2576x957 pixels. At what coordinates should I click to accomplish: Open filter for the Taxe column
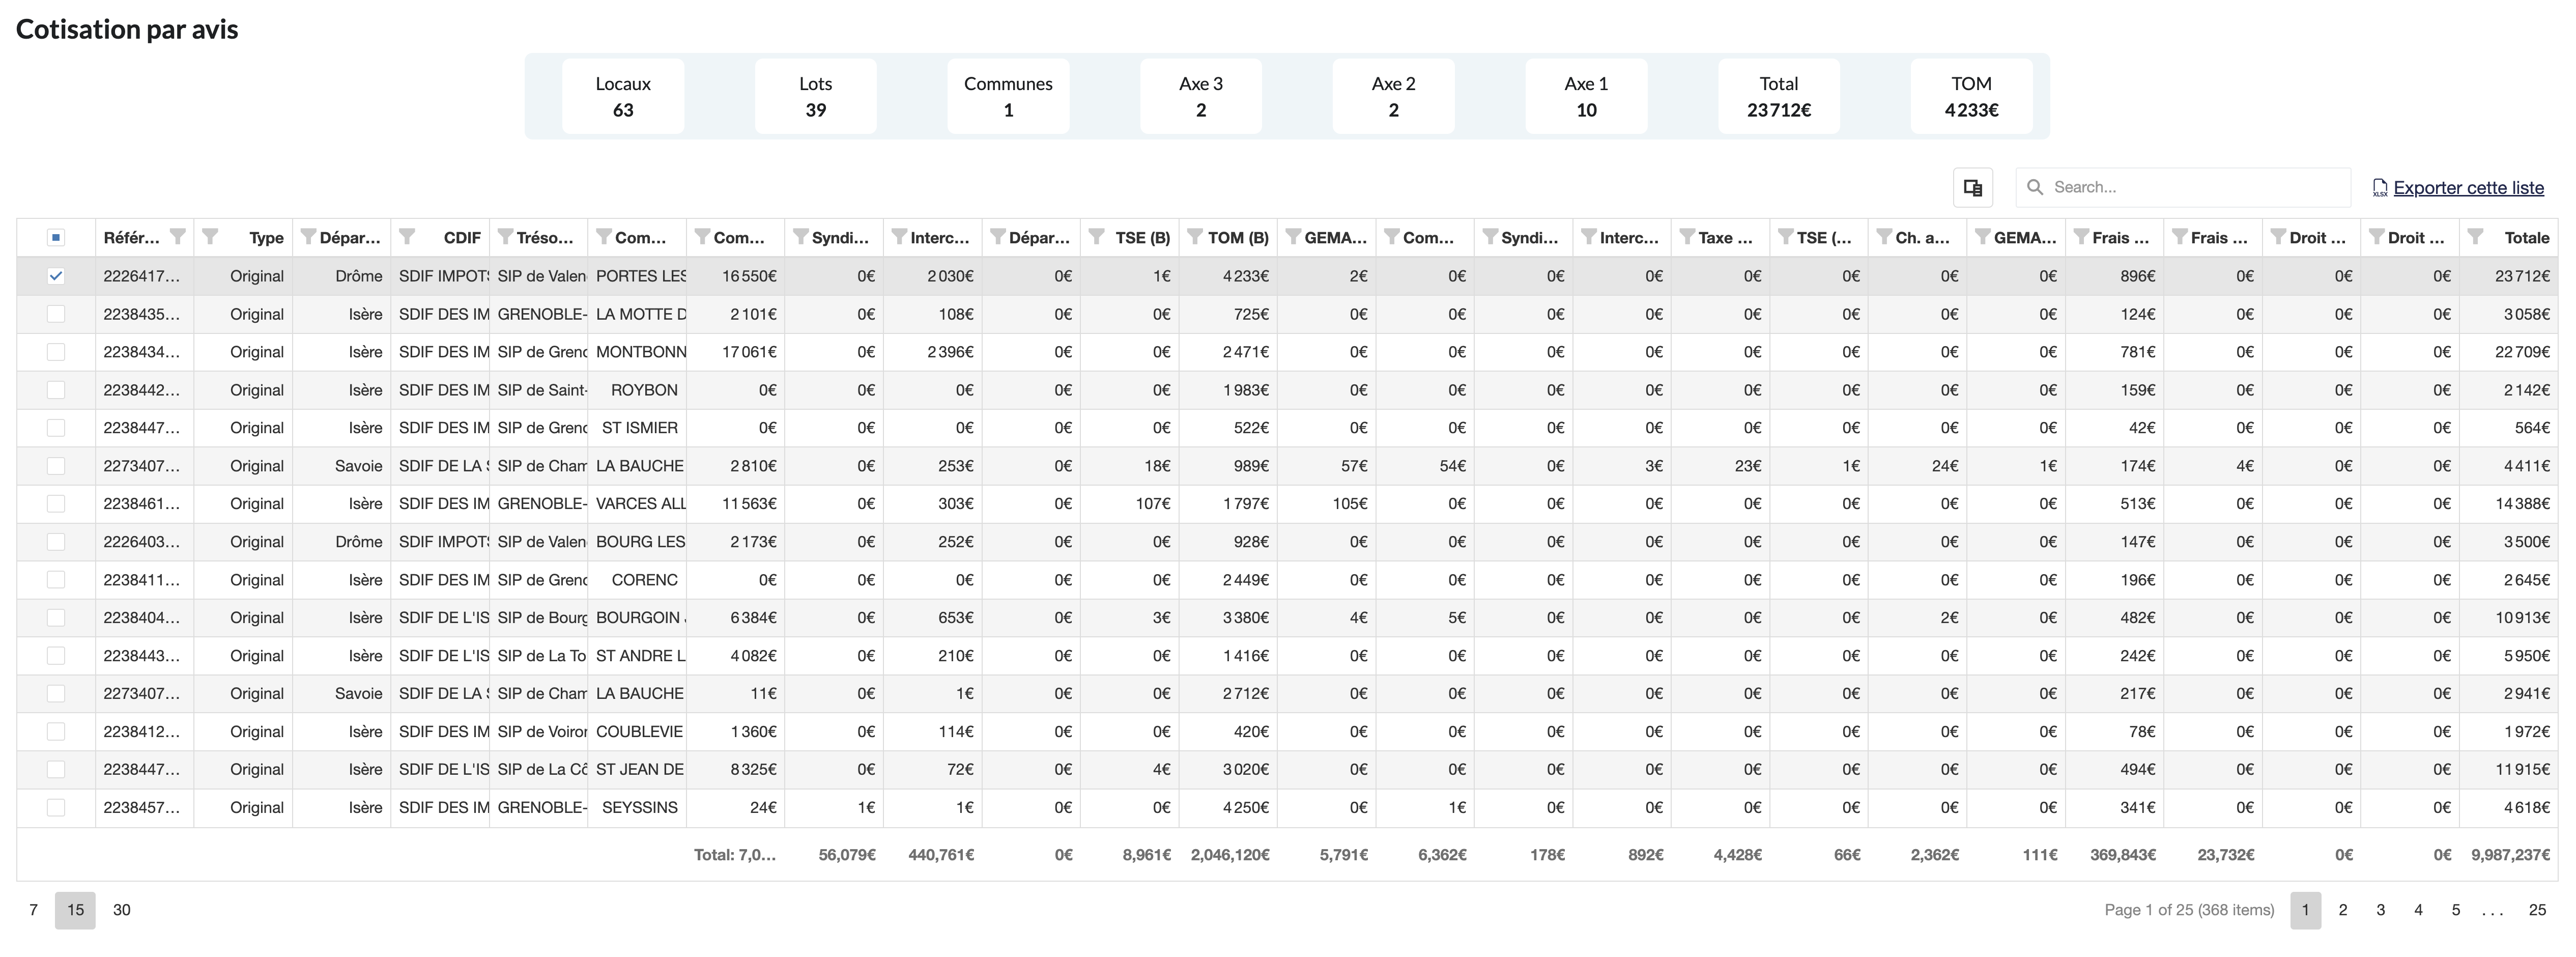(x=1687, y=237)
